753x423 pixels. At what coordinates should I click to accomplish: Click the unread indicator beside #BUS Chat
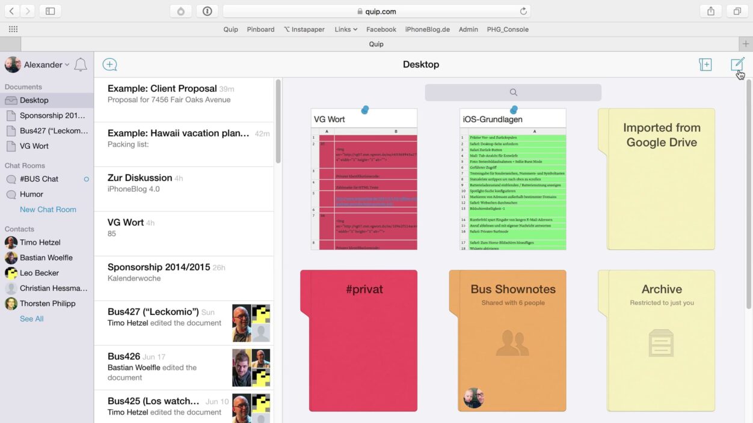point(86,179)
